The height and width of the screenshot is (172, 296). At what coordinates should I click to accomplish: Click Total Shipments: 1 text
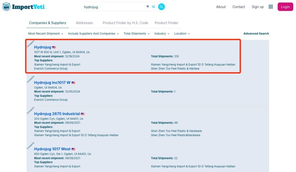tap(163, 92)
